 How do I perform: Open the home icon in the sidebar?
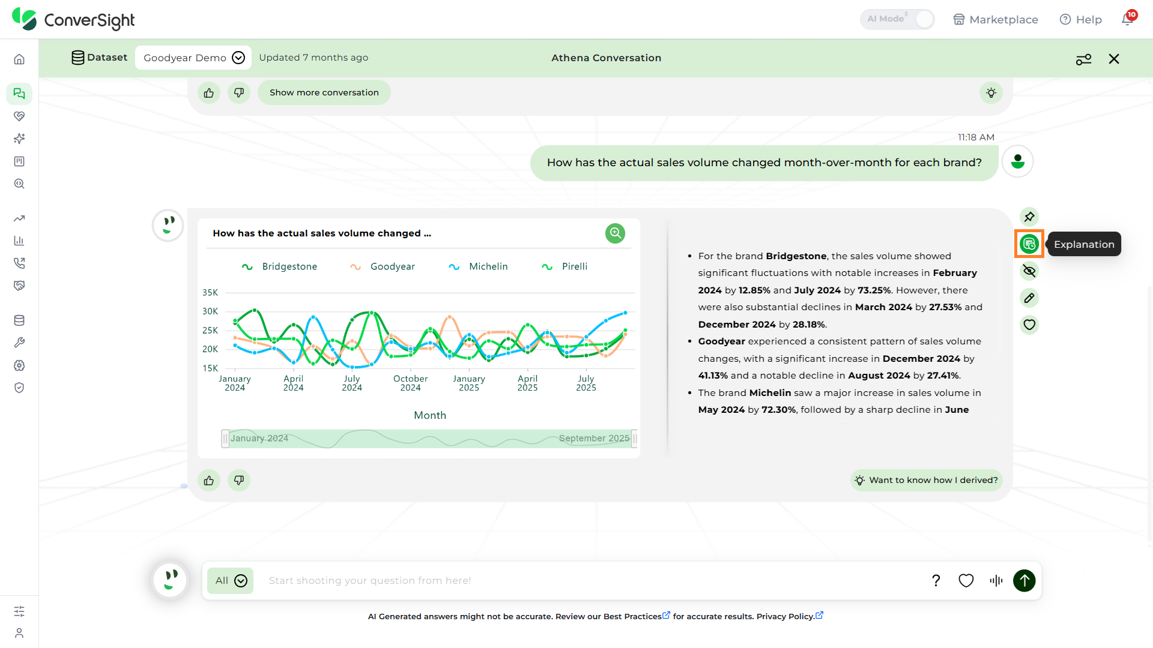click(x=19, y=59)
